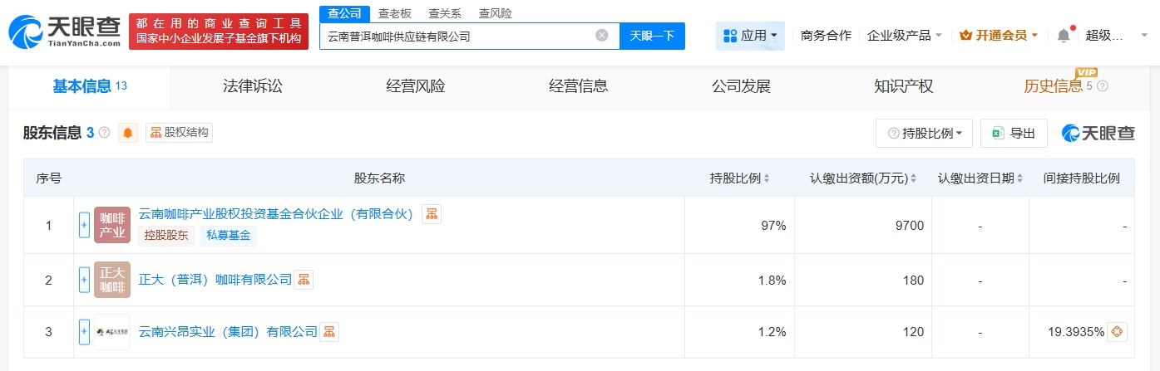Image resolution: width=1160 pixels, height=371 pixels.
Task: Open equity structure icon next to 正大（普洱）咖啡有限公司
Action: coord(304,280)
